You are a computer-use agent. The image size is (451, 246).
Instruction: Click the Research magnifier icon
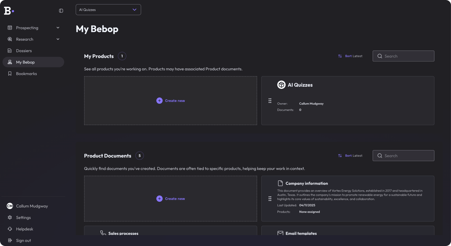tap(10, 39)
